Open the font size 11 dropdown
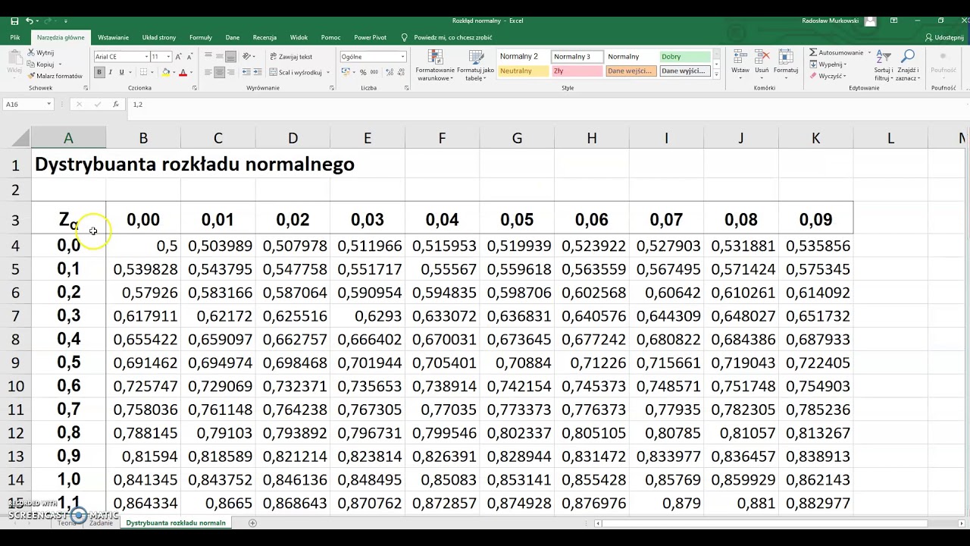The height and width of the screenshot is (546, 970). [x=168, y=57]
